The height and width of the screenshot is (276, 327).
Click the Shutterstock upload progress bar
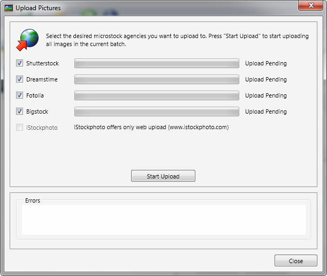[x=157, y=63]
